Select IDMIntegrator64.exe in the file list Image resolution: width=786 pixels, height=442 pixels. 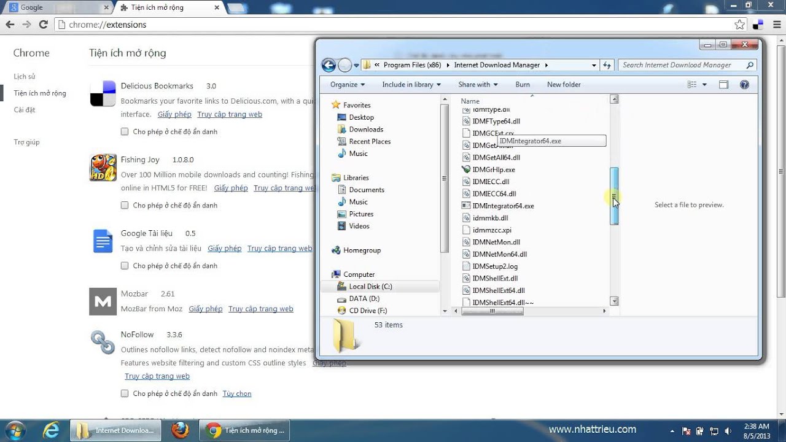click(x=498, y=206)
